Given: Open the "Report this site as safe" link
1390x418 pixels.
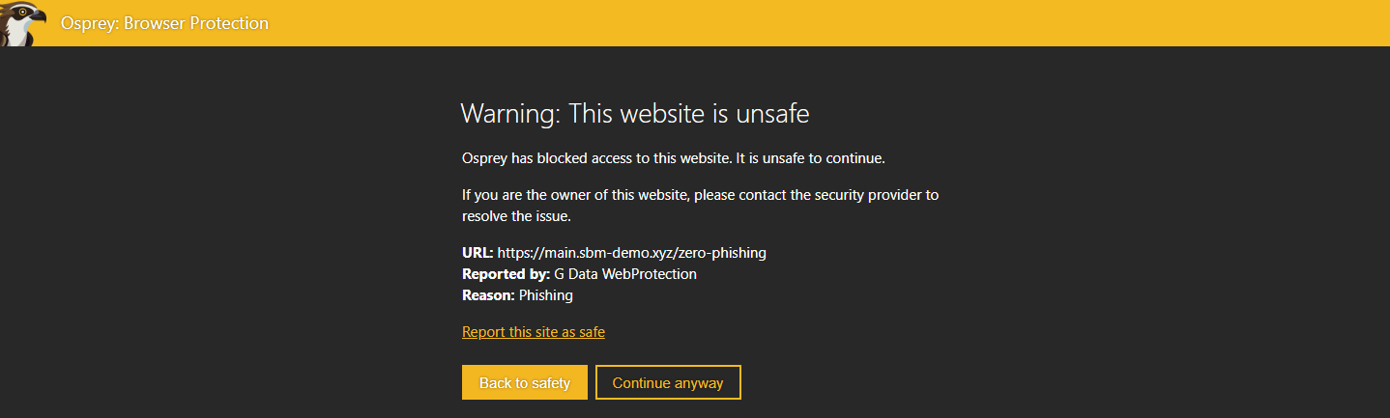Looking at the screenshot, I should point(533,332).
